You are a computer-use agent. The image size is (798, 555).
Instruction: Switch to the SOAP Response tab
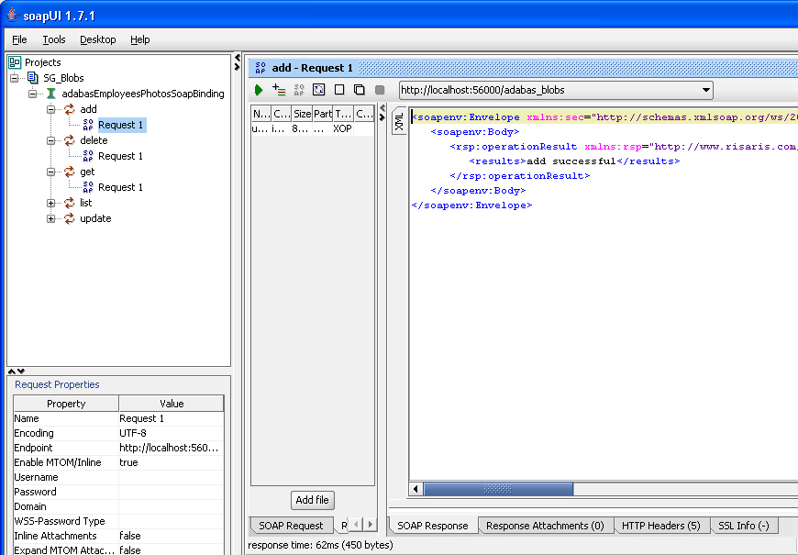point(433,526)
